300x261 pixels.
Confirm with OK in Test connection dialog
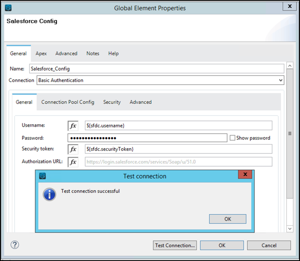pos(227,219)
